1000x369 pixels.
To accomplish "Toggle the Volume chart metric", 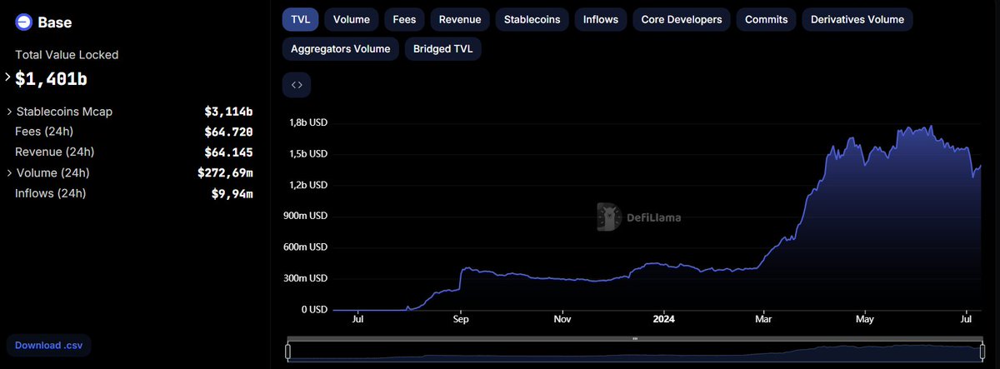I will 352,19.
